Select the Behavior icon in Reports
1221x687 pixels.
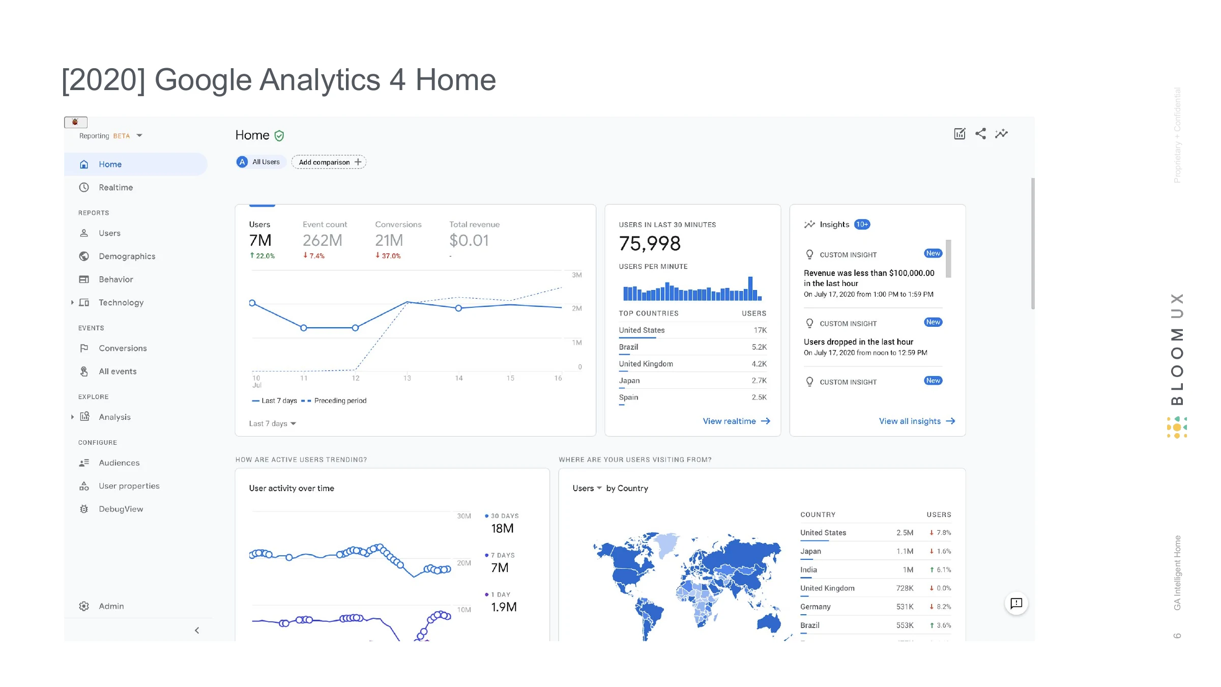(x=84, y=279)
